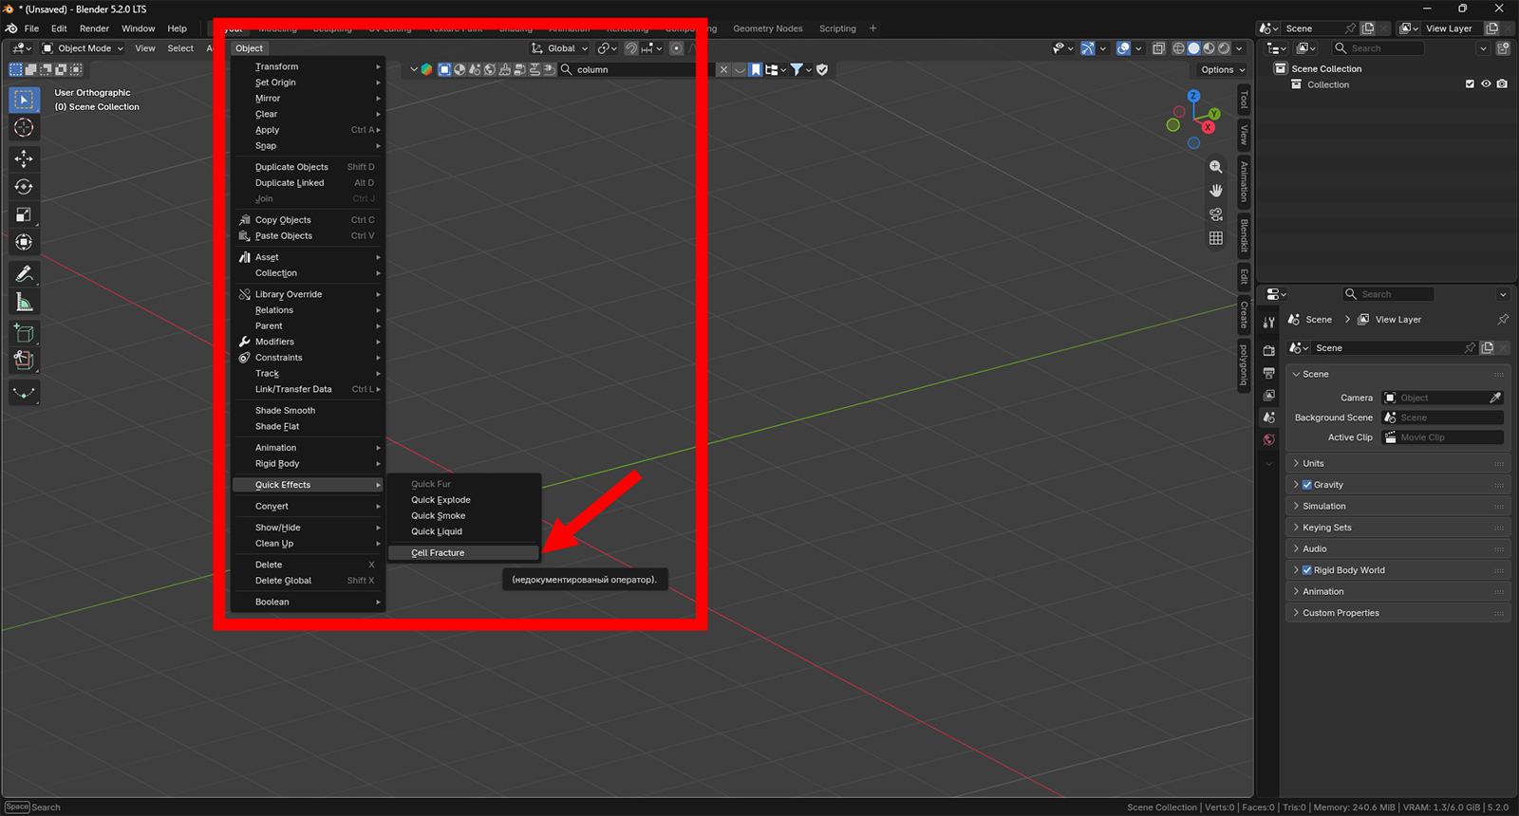This screenshot has width=1519, height=816.
Task: Click the pan hand viewport icon
Action: 1216,191
